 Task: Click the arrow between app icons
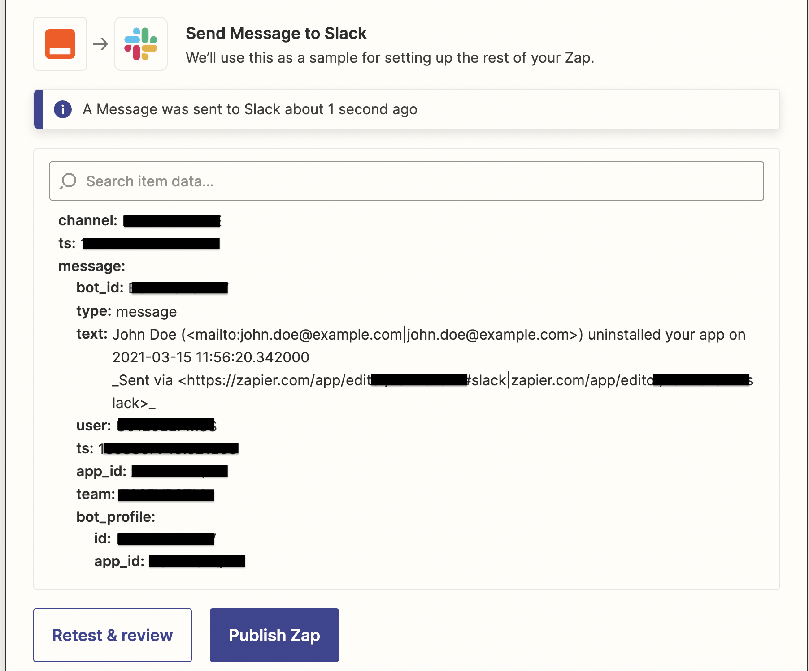tap(100, 44)
